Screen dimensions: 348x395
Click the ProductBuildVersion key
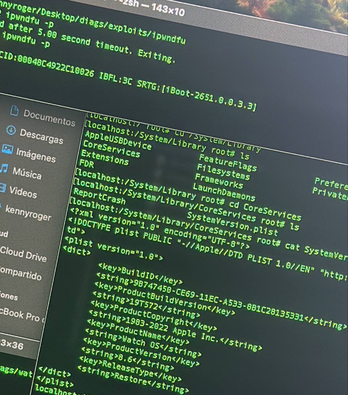point(164,299)
